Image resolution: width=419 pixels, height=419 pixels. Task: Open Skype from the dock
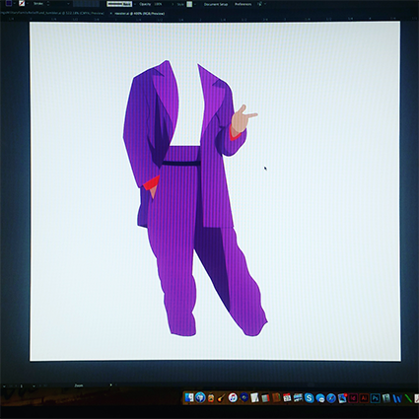coord(309,397)
